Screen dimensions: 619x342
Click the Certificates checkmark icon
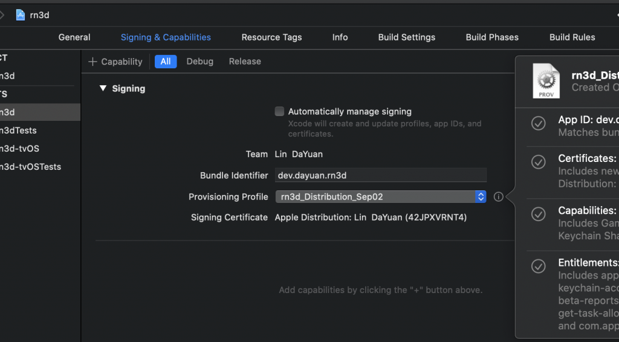pos(538,163)
